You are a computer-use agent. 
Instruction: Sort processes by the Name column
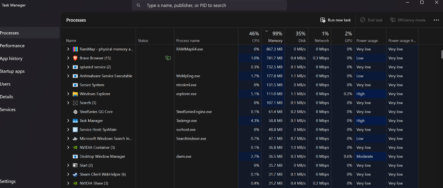point(98,36)
